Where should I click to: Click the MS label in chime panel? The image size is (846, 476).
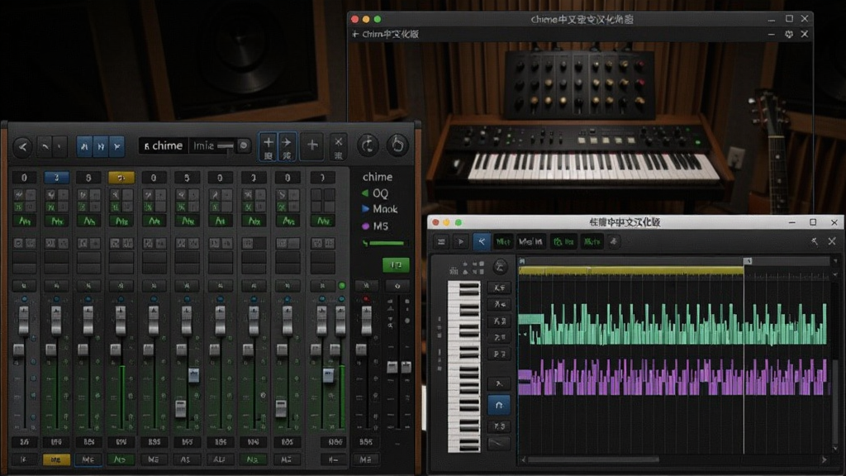pyautogui.click(x=380, y=226)
